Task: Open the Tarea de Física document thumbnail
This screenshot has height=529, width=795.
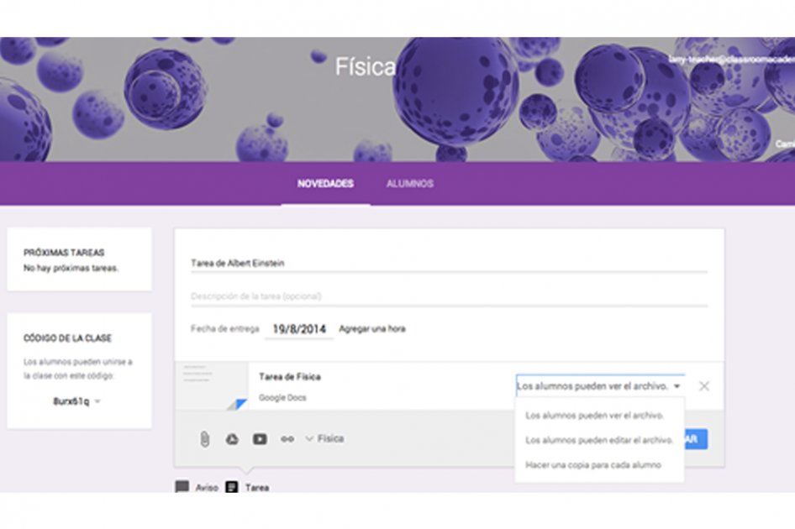Action: (212, 386)
